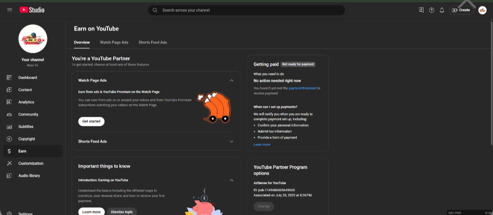This screenshot has width=493, height=215.
Task: Click 'You're a YouTube Partner' heading
Action: click(101, 59)
